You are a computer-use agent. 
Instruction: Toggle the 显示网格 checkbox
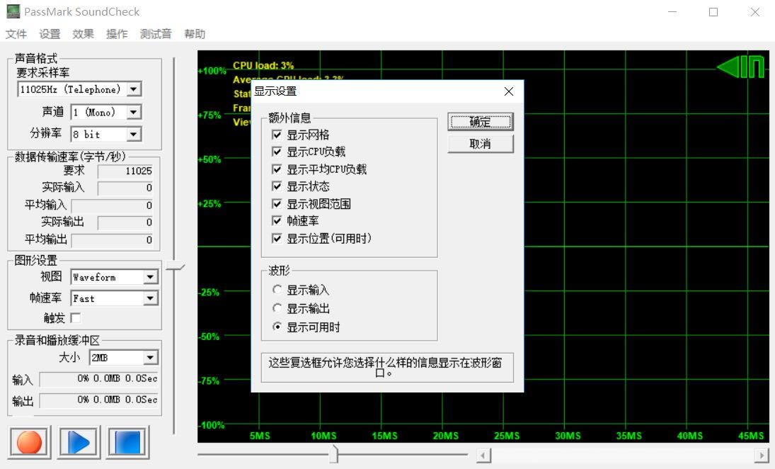pos(277,135)
